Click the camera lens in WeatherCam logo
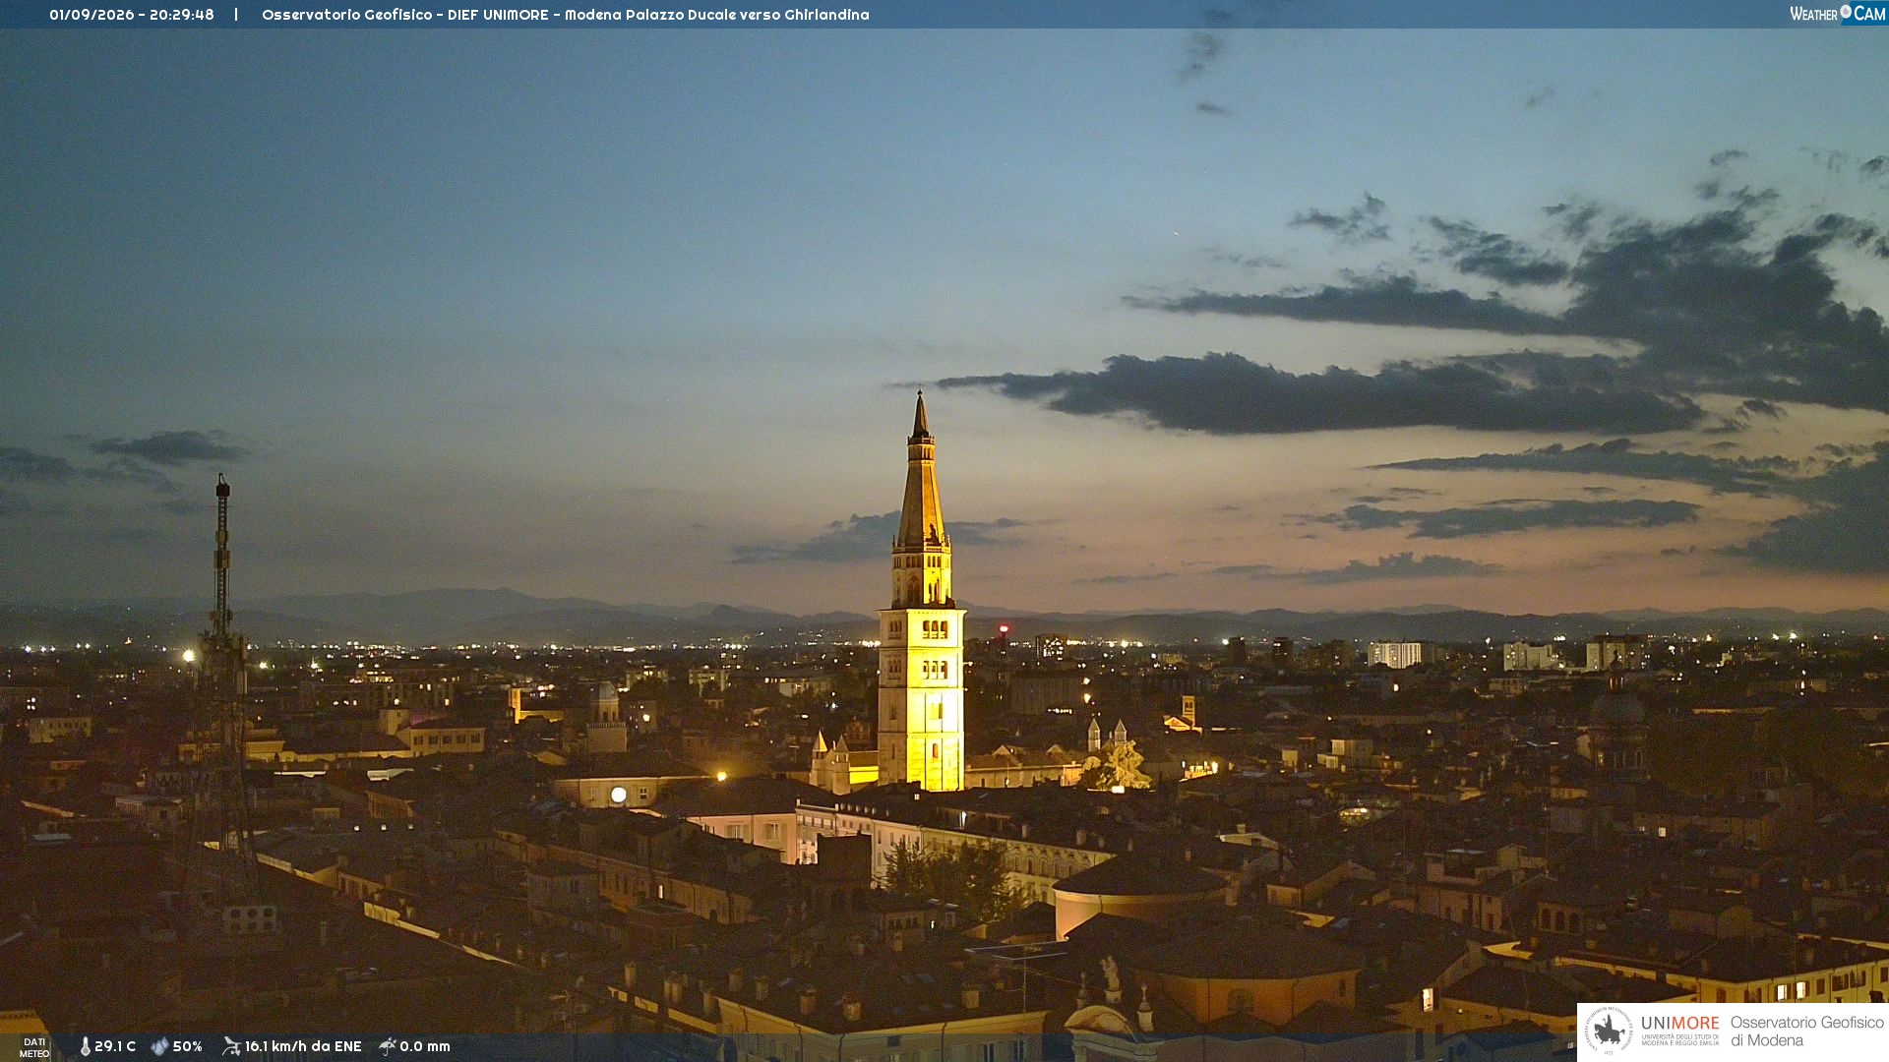 (1846, 12)
